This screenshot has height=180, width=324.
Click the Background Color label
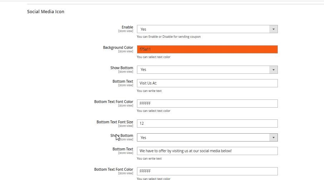tap(118, 47)
